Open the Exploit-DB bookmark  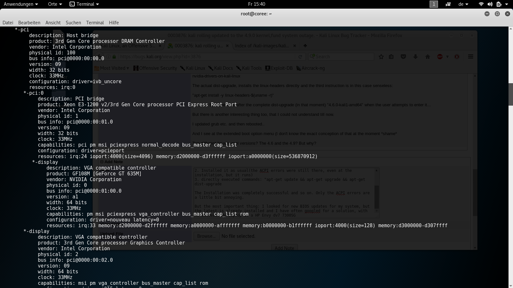[x=279, y=68]
